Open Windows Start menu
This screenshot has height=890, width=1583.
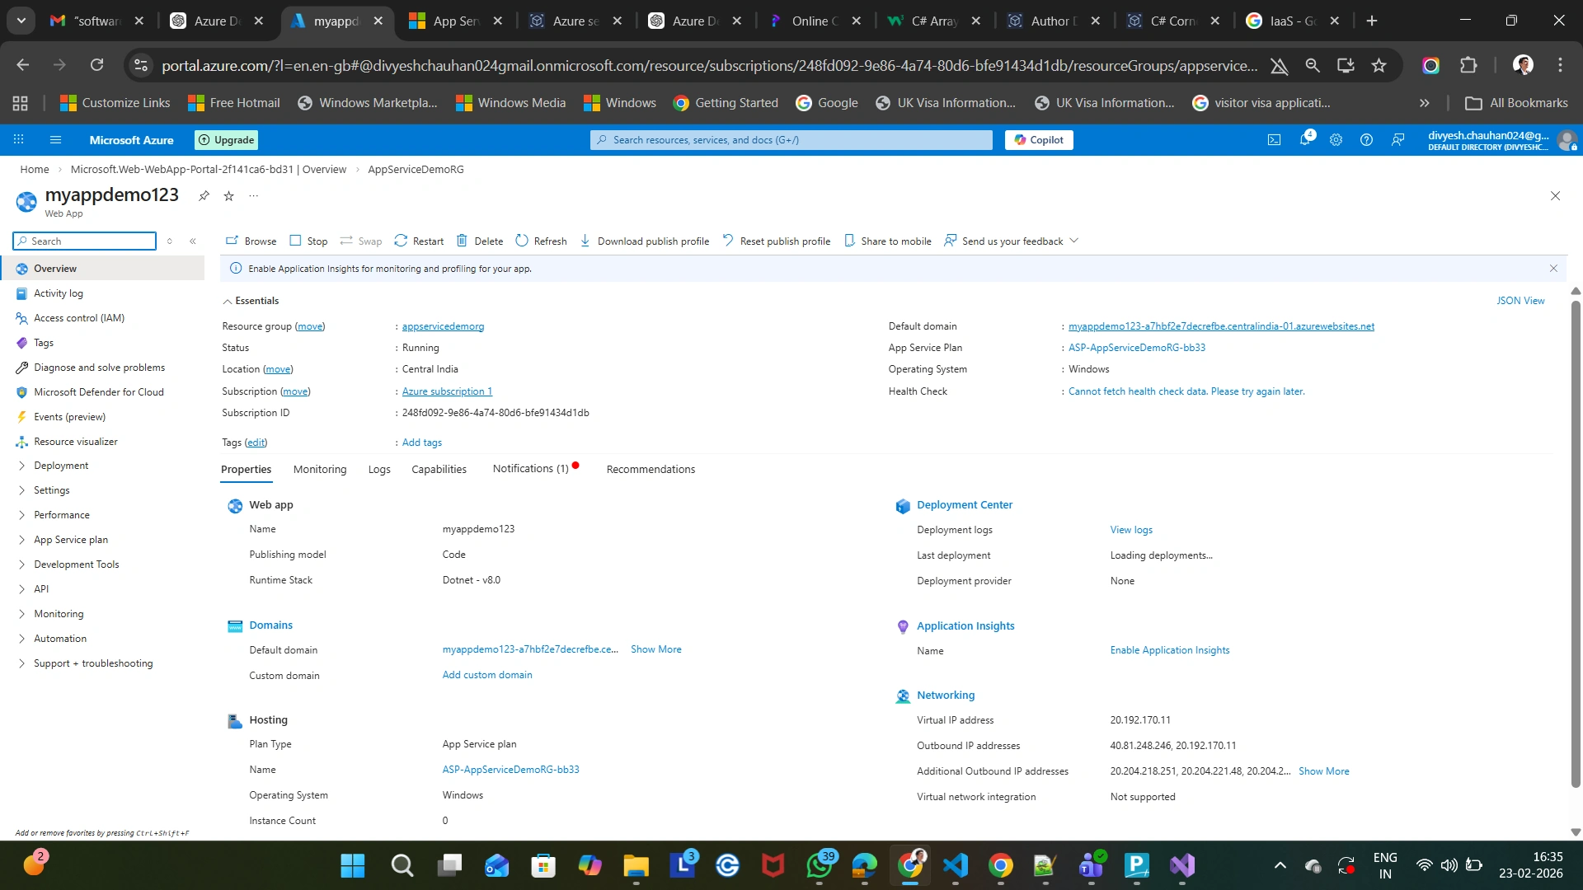(x=353, y=865)
